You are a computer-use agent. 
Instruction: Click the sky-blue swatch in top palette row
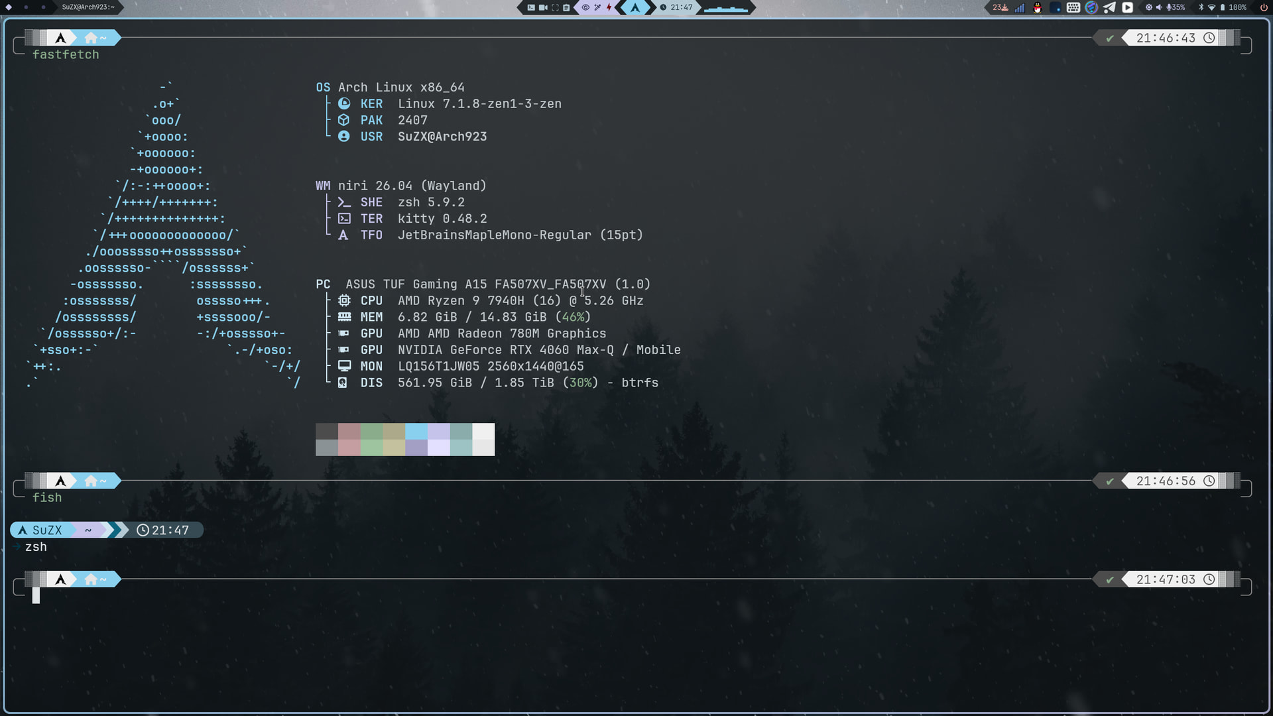coord(416,431)
